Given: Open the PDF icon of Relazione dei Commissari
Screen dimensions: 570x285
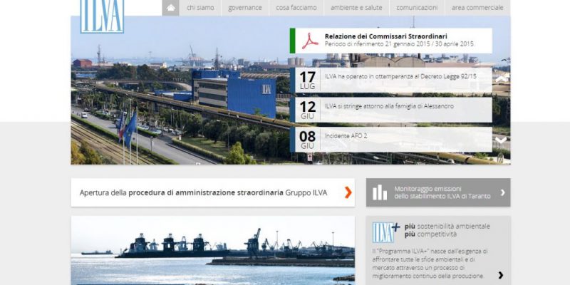Looking at the screenshot, I should [x=310, y=41].
